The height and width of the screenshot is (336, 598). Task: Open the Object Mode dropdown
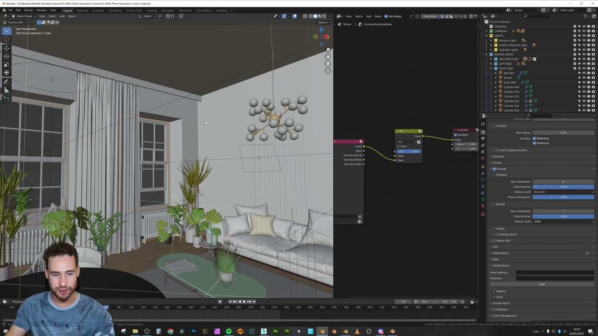coord(24,16)
